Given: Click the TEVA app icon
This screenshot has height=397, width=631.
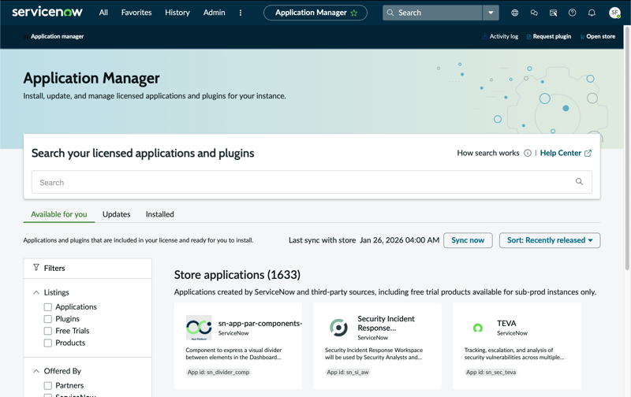Looking at the screenshot, I should [x=478, y=328].
